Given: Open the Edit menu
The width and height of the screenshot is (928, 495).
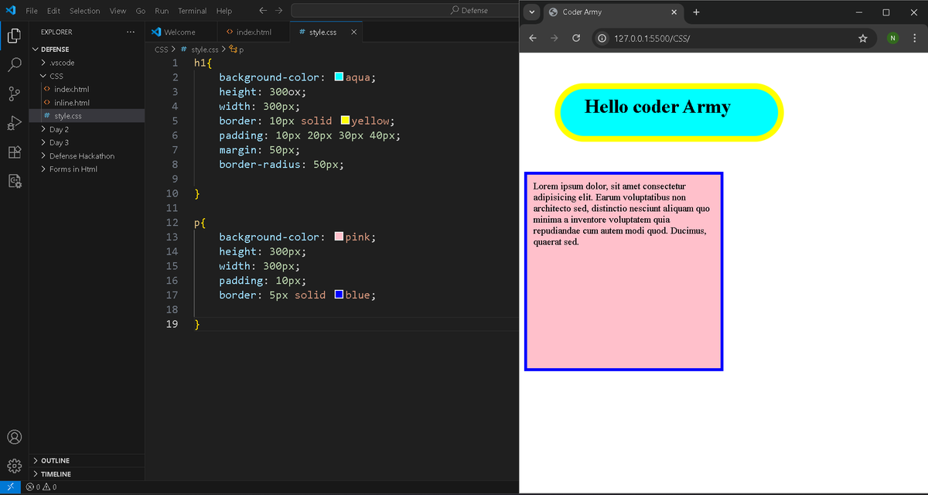Looking at the screenshot, I should (x=53, y=11).
